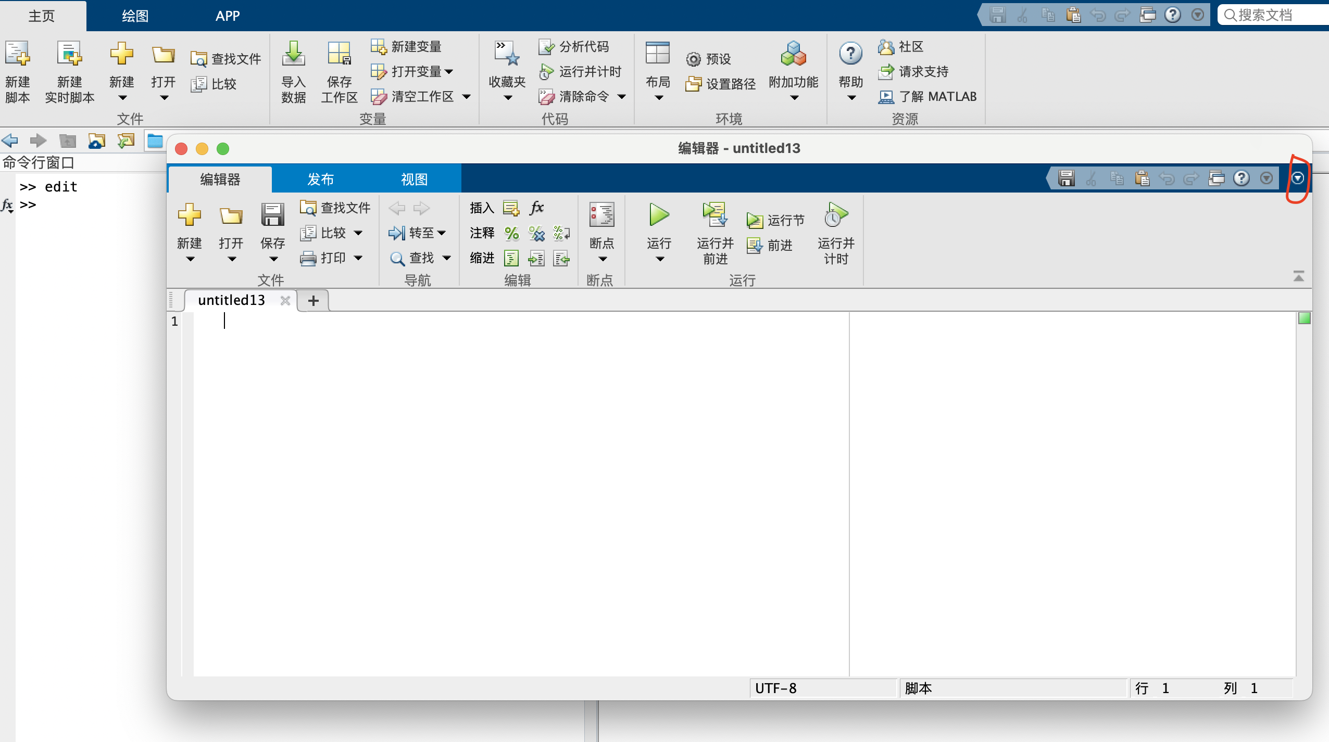Click the Add-Ons cube icon
This screenshot has height=742, width=1329.
[793, 54]
